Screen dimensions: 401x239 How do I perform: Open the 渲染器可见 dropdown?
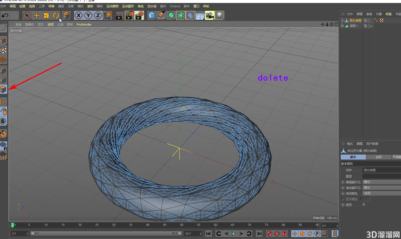382,188
